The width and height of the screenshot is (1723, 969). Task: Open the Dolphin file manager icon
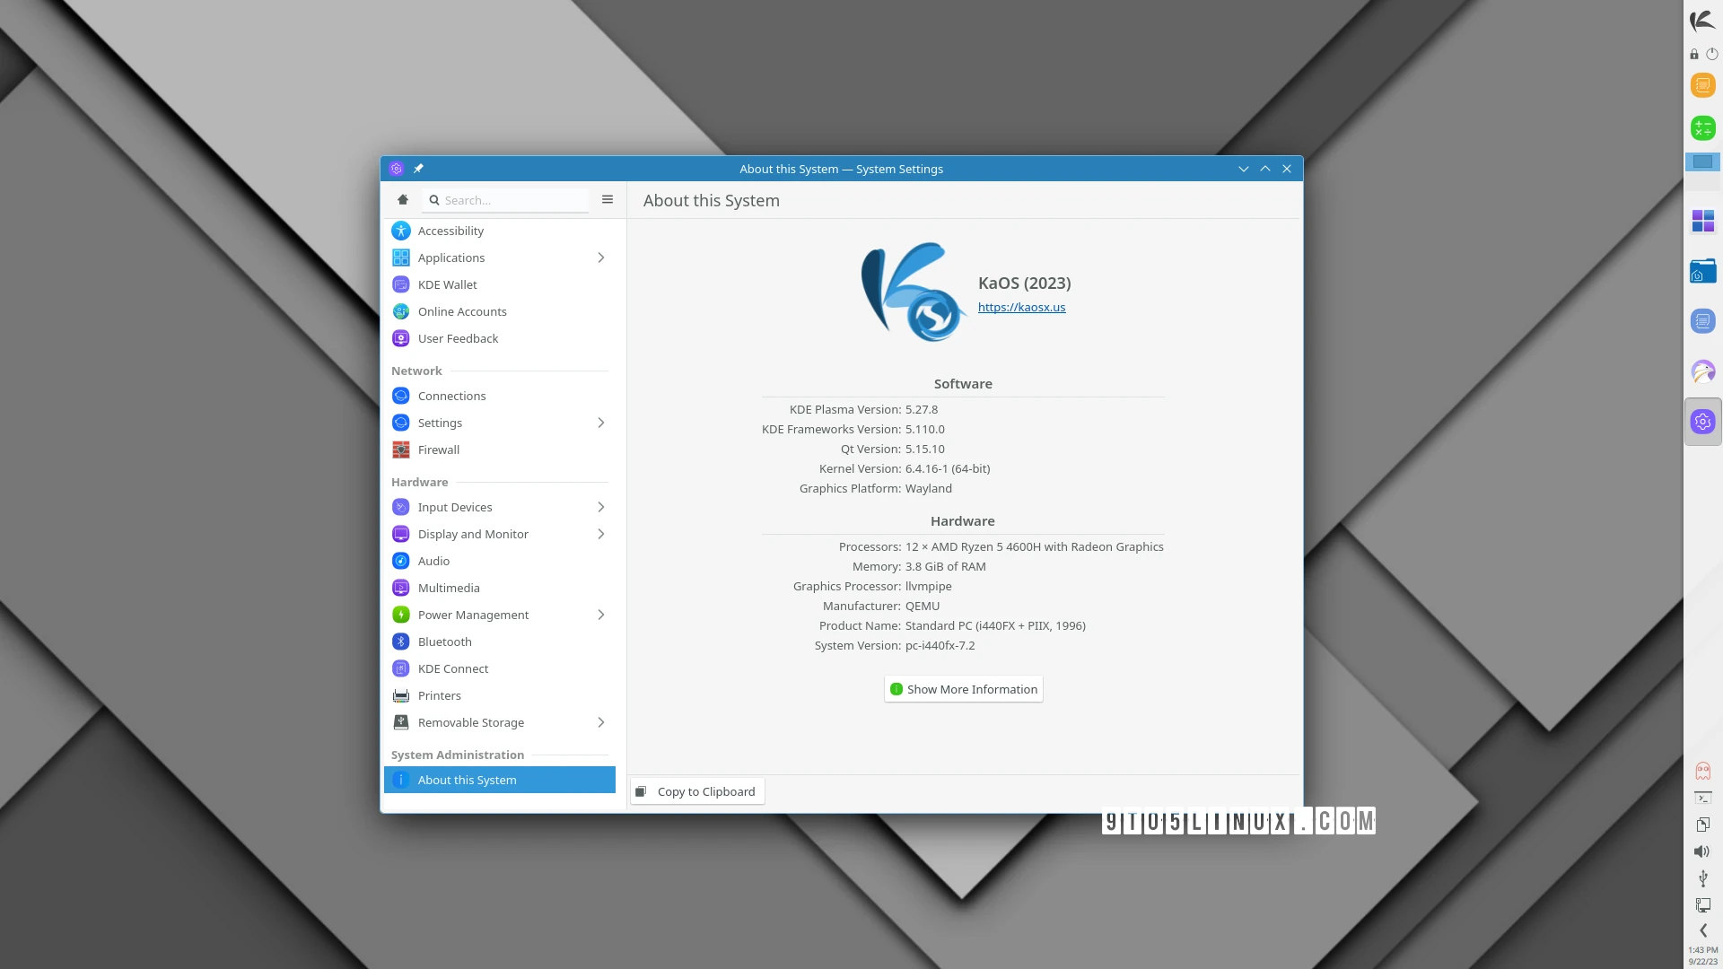(1702, 270)
